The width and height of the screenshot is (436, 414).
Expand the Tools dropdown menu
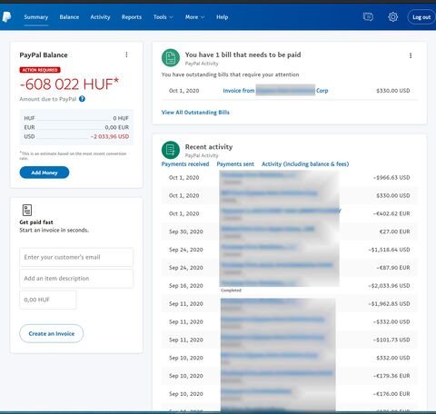163,17
